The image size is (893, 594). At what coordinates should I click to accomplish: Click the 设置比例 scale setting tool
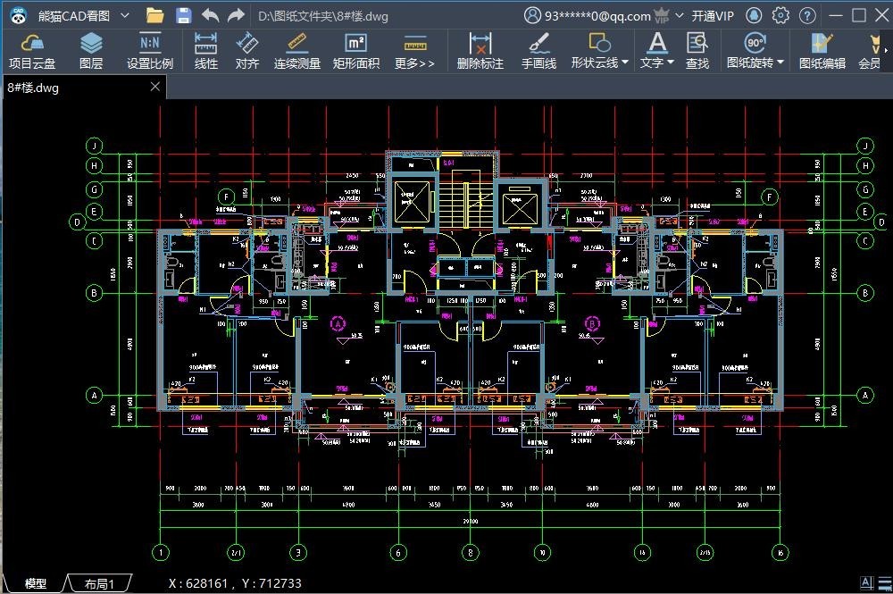tap(150, 51)
